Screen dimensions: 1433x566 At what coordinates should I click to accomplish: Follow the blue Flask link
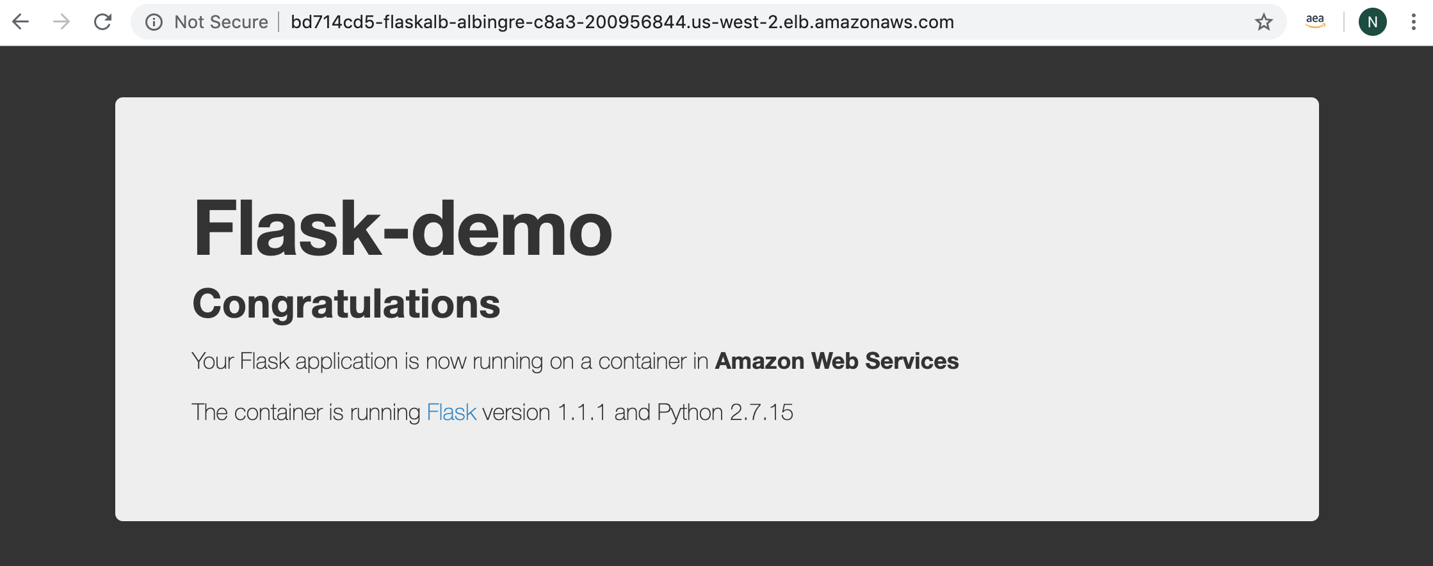pyautogui.click(x=451, y=412)
